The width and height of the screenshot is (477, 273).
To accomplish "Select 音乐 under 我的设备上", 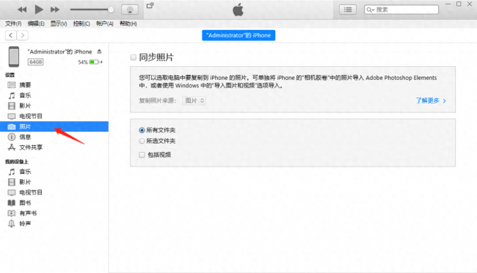I will 54,172.
